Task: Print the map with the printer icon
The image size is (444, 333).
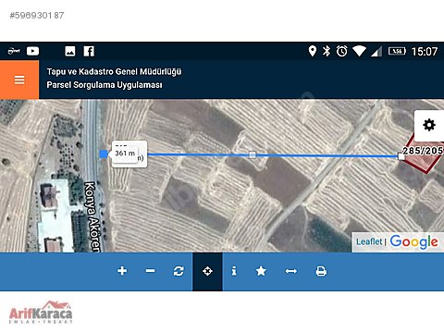Action: point(321,271)
